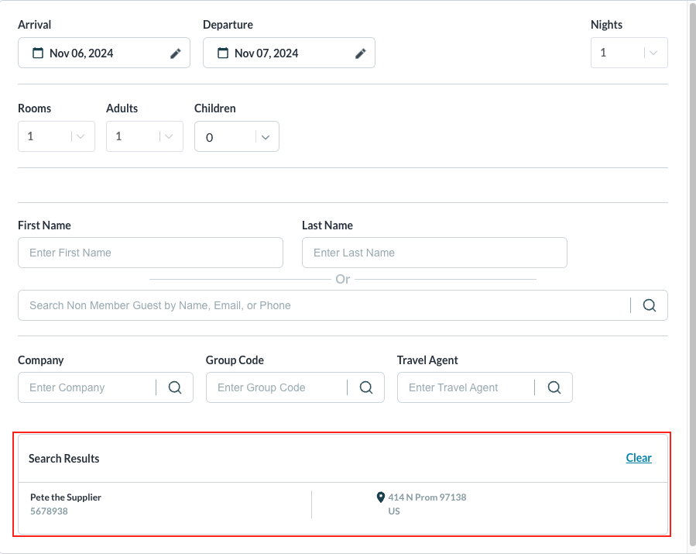Clear the search results
This screenshot has height=554, width=696.
(x=639, y=458)
